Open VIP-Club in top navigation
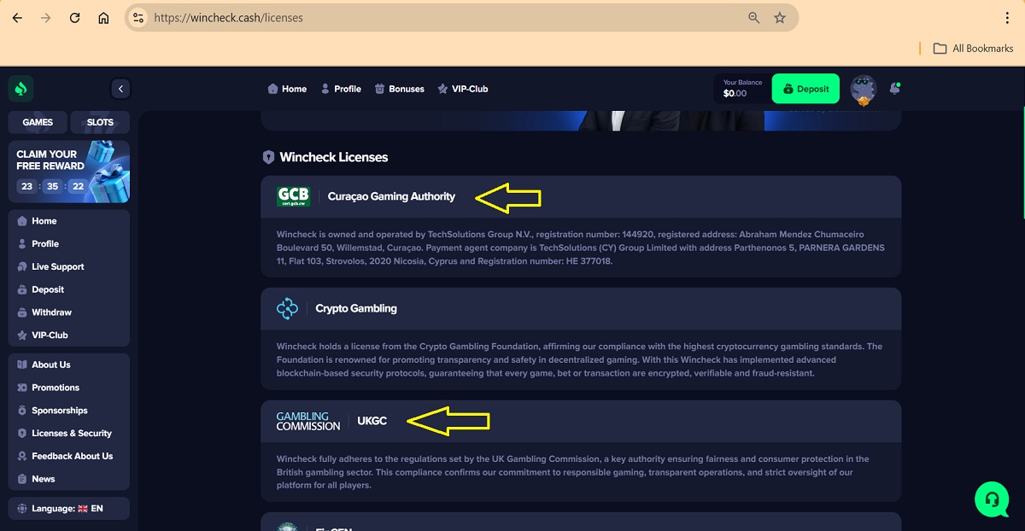Screen dimensions: 1025x531 462,89
